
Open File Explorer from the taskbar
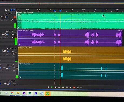pos(18,93)
